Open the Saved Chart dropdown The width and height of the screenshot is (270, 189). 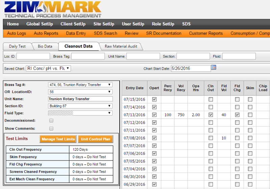[48, 68]
